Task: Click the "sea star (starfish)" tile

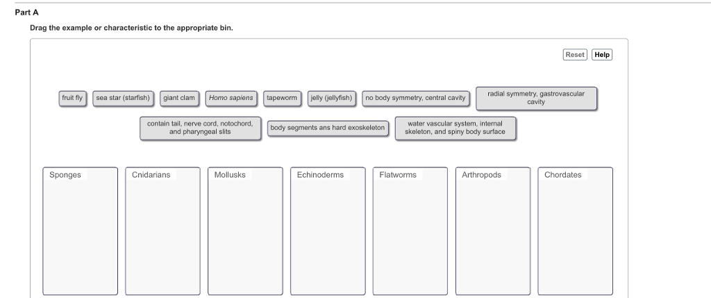Action: pyautogui.click(x=123, y=99)
